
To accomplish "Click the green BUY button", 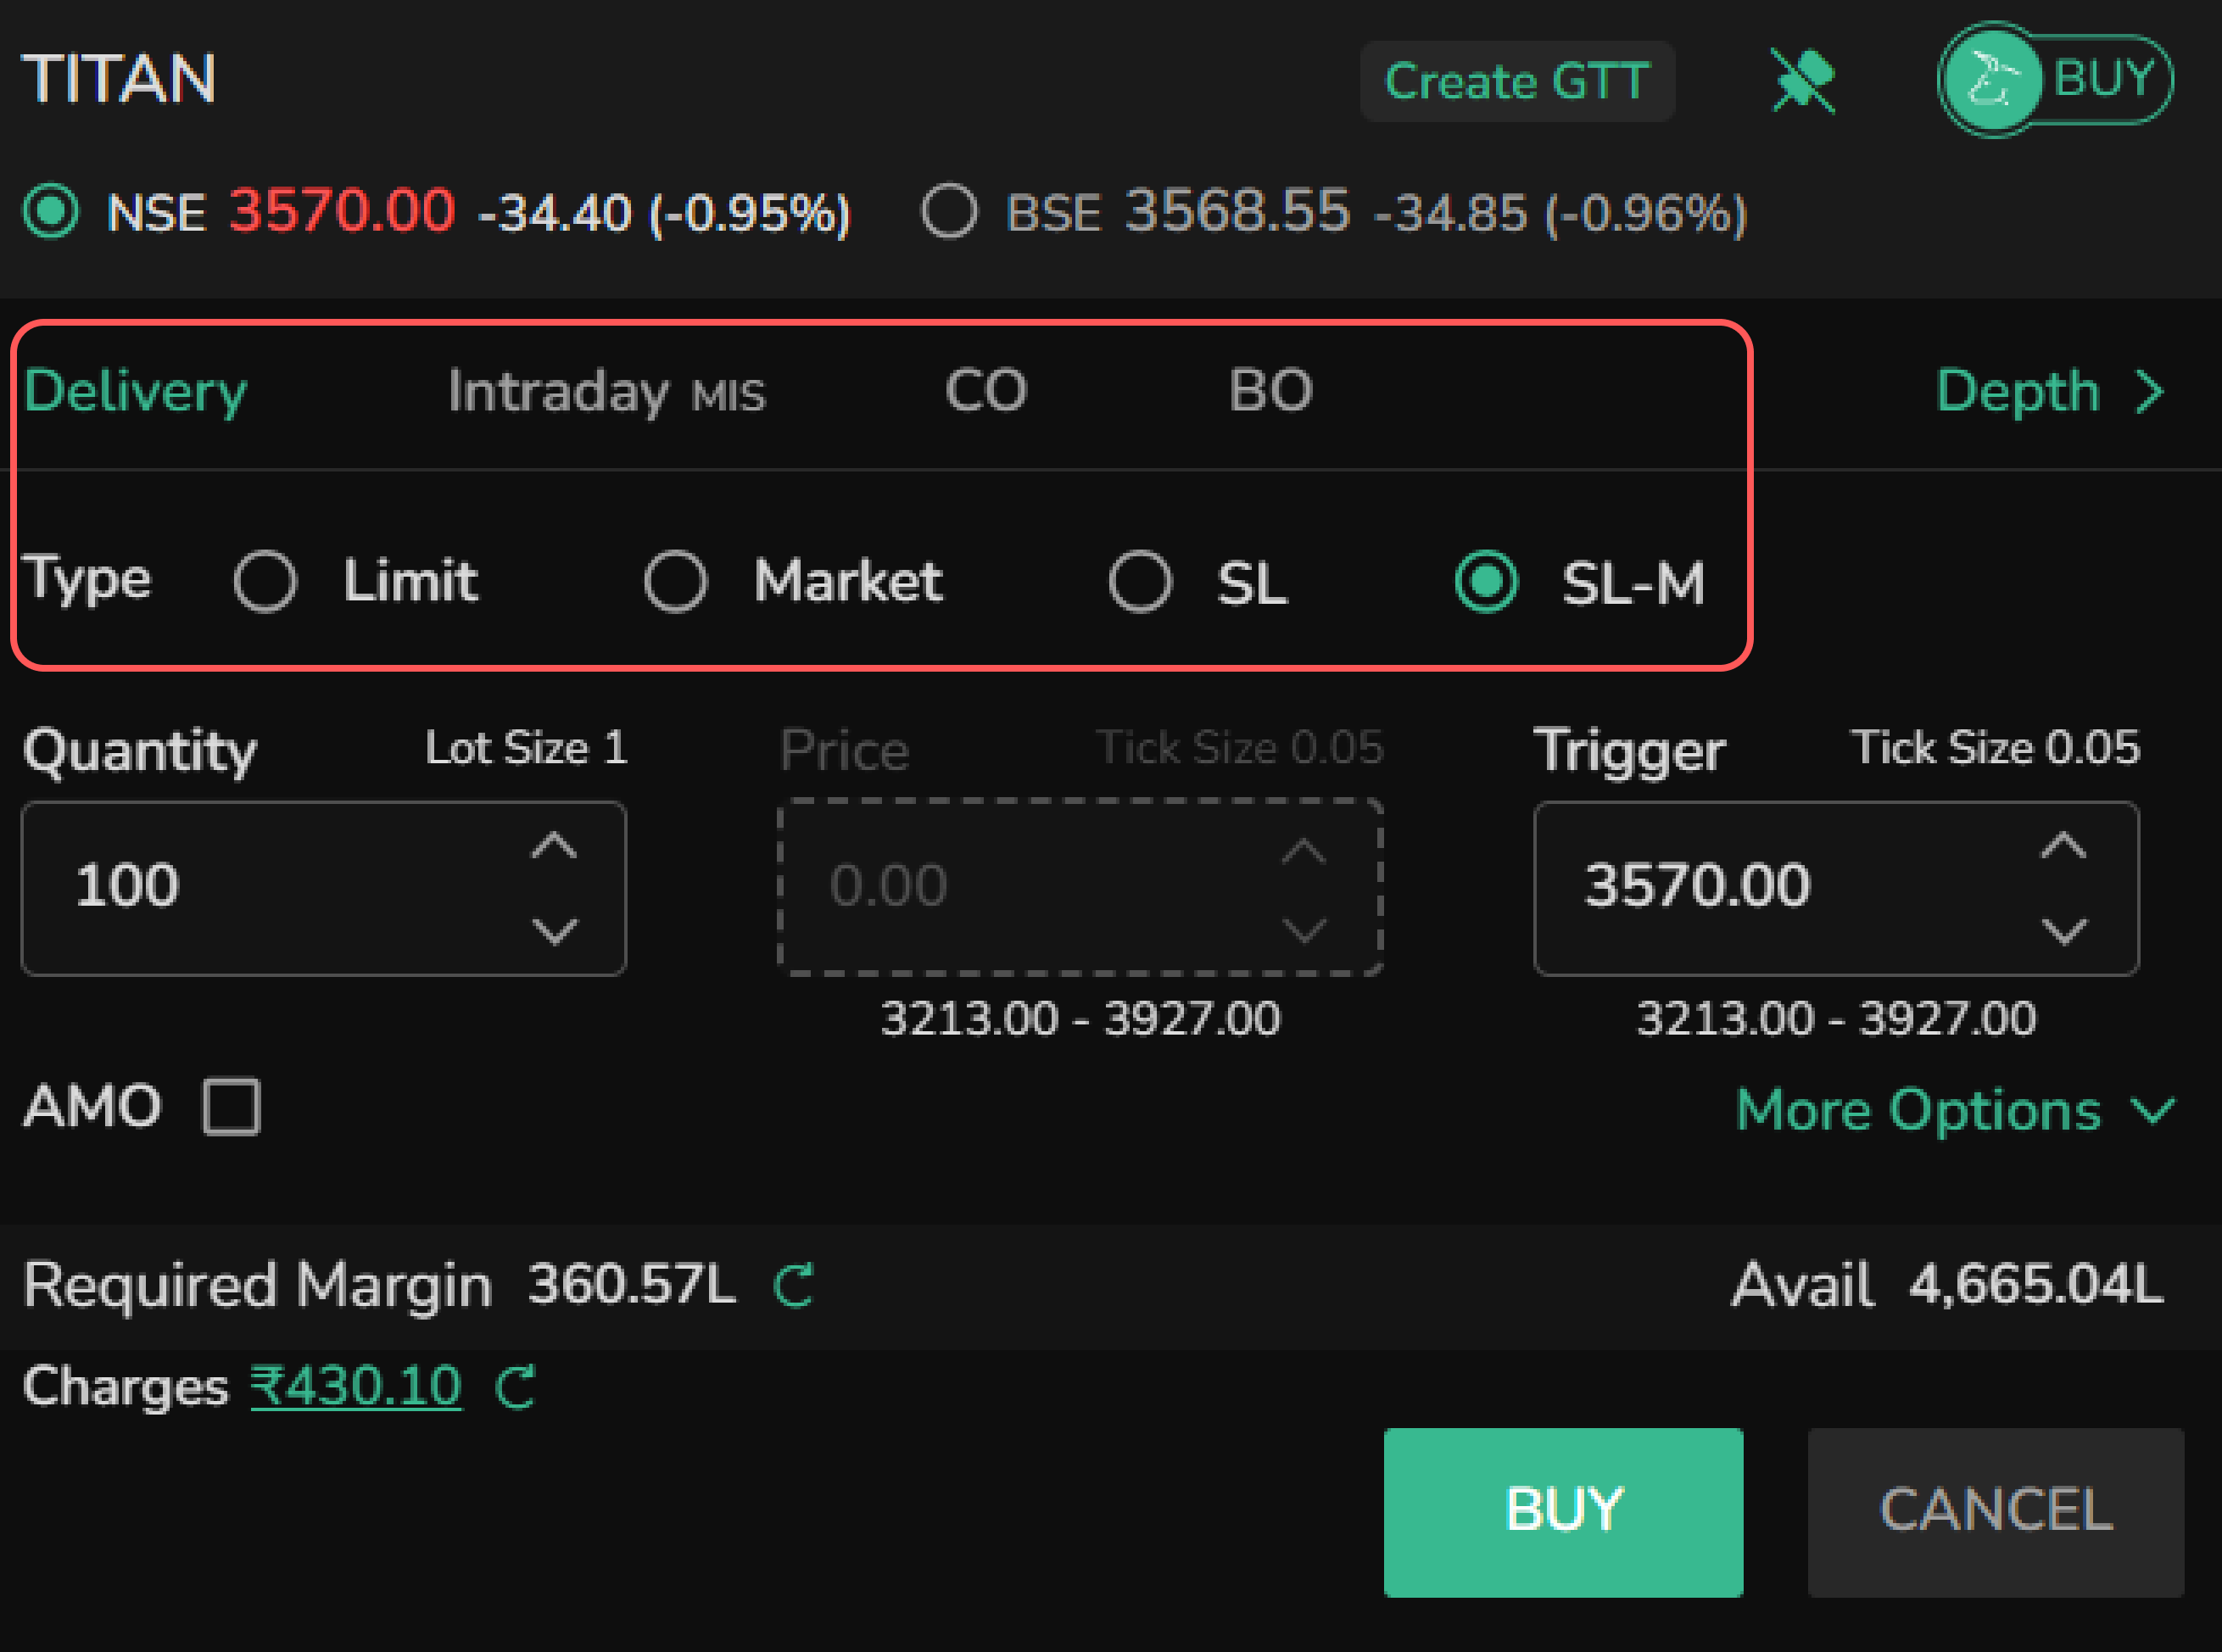I will (1563, 1512).
